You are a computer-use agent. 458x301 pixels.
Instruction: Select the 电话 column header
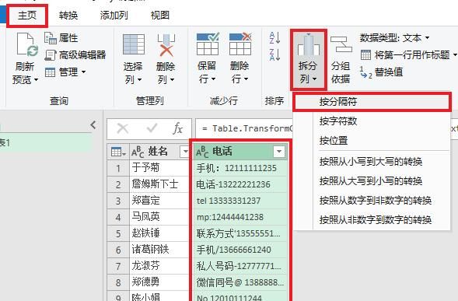240,152
